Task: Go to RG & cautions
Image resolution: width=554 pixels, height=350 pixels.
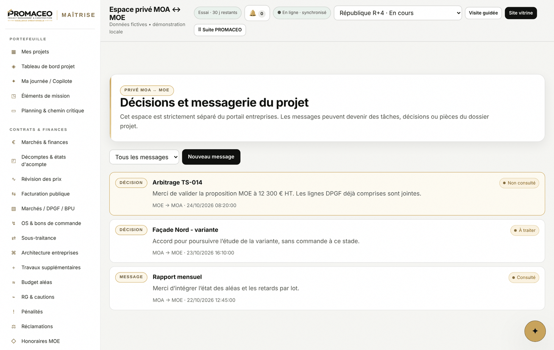Action: (50, 297)
